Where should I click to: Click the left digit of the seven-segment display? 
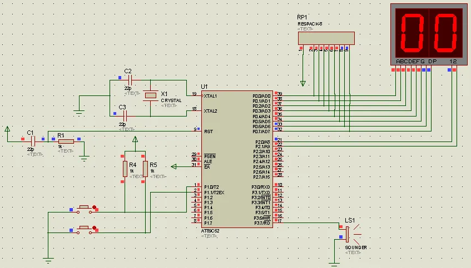413,33
